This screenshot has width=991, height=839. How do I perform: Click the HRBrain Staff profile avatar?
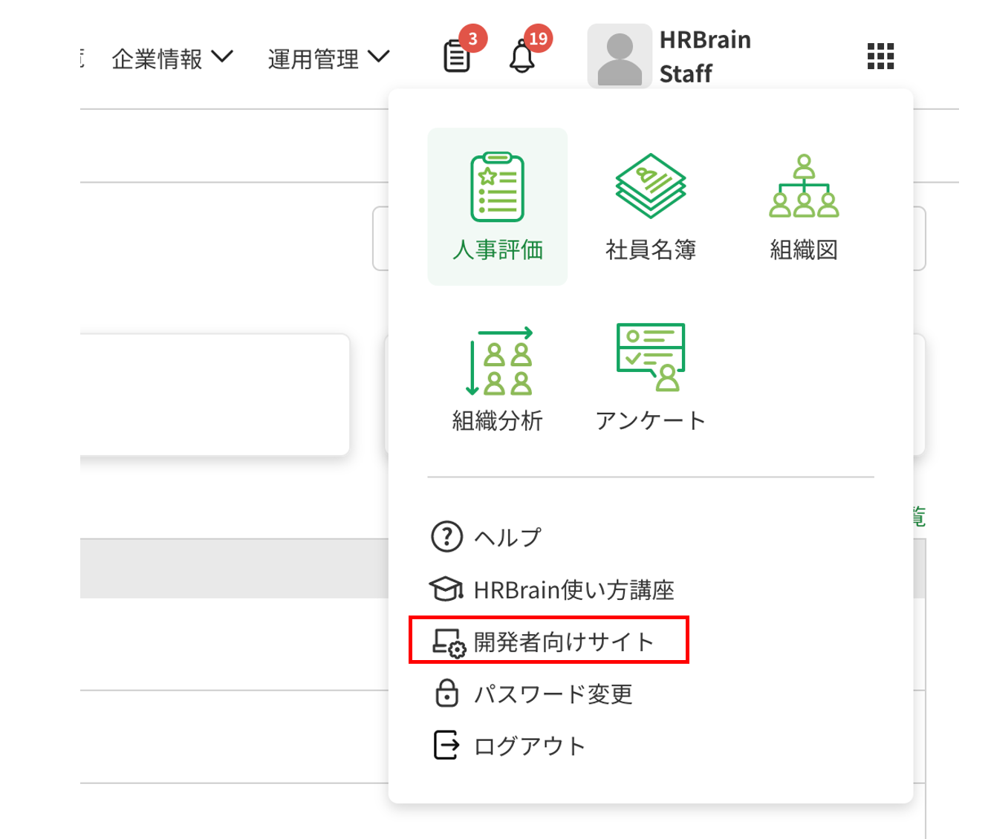click(x=620, y=56)
